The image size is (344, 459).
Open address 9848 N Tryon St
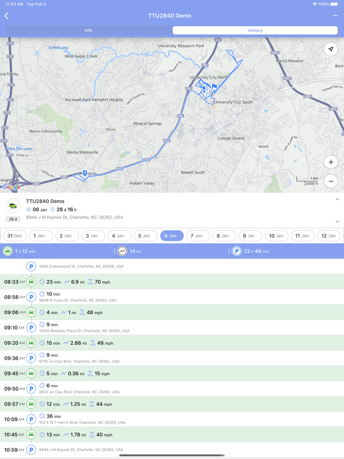(x=78, y=300)
